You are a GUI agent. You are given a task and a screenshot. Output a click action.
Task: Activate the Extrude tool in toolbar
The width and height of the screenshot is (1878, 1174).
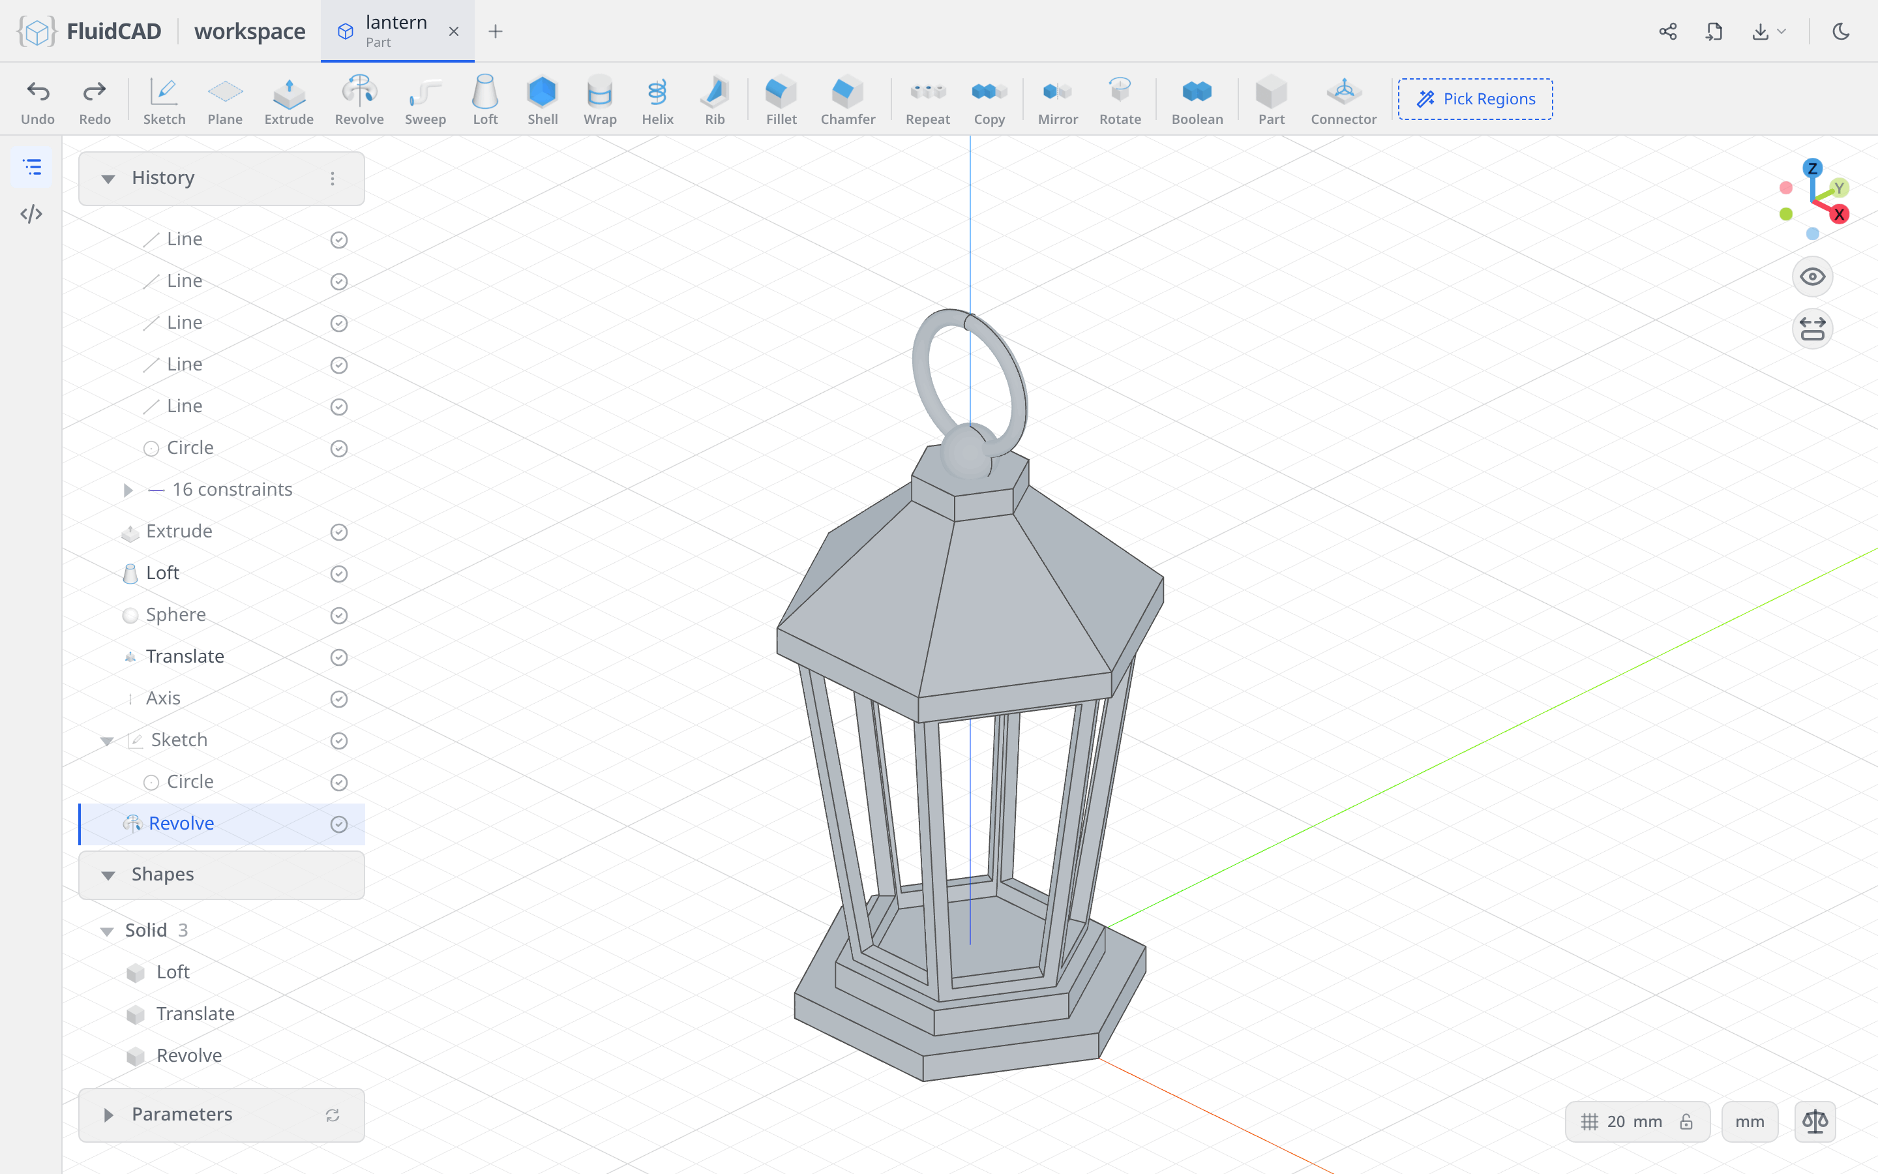[x=289, y=100]
